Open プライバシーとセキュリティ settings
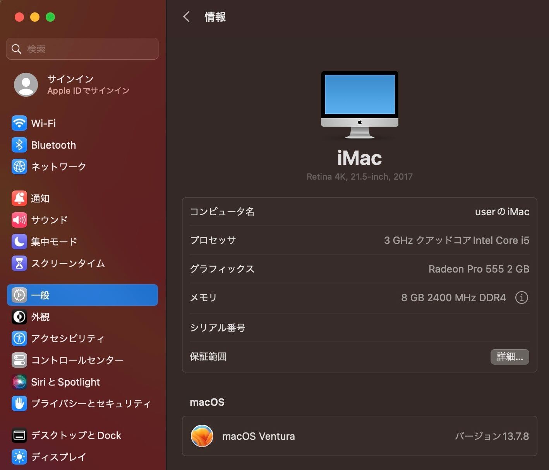Screen dimensions: 549x470 (x=82, y=403)
